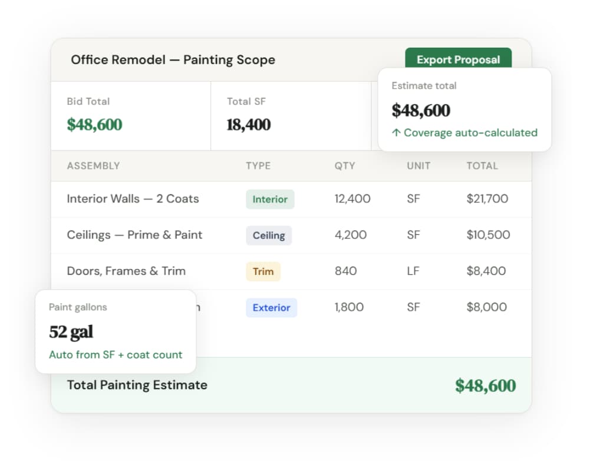
Task: Select the Exterior type badge
Action: (x=271, y=307)
